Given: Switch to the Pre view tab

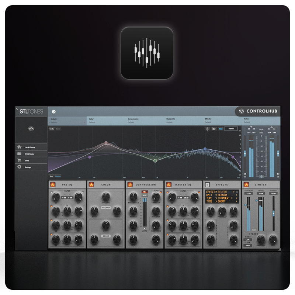Looking at the screenshot, I should click(x=51, y=177).
